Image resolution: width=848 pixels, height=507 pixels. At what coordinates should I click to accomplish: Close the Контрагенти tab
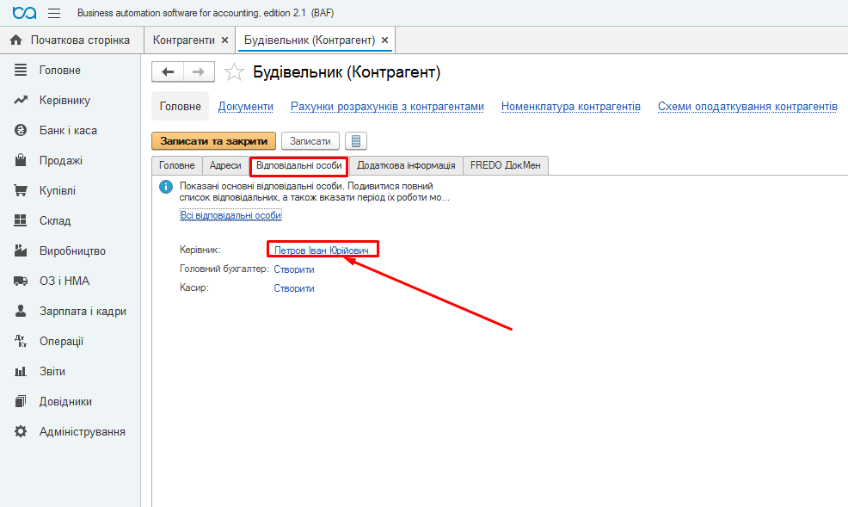(x=225, y=40)
